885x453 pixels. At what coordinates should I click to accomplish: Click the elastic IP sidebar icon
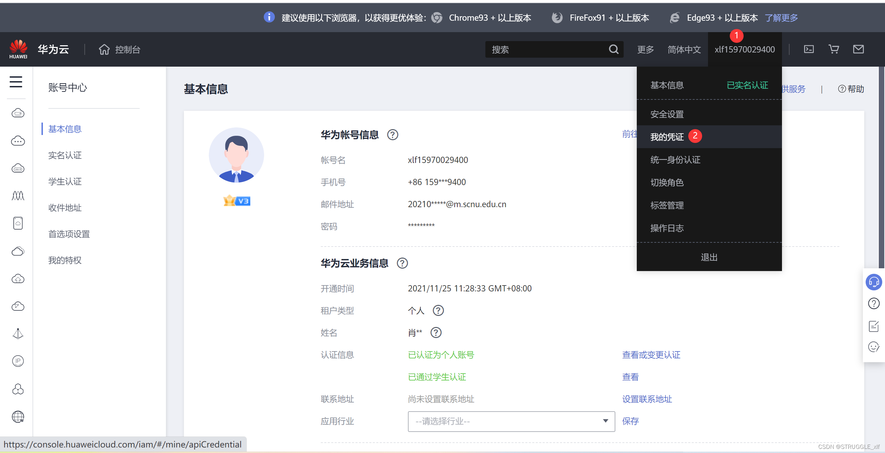[18, 361]
